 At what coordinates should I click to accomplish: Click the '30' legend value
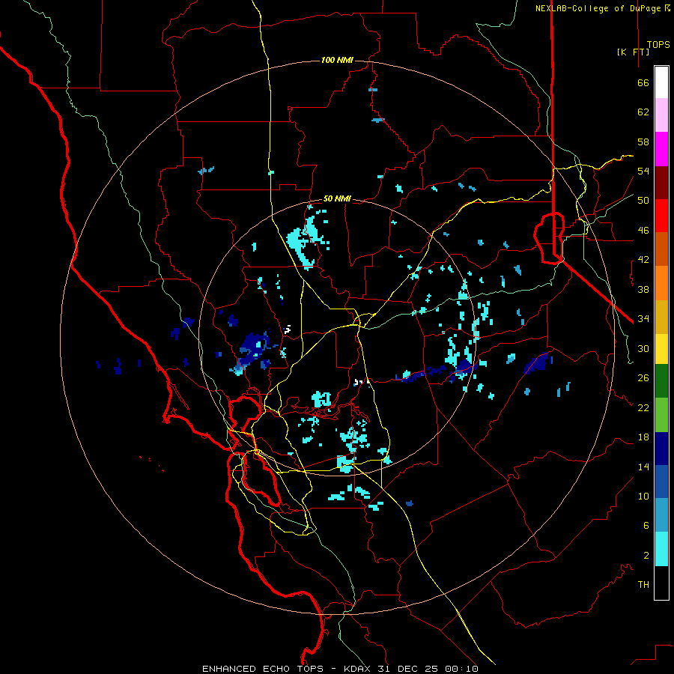643,348
